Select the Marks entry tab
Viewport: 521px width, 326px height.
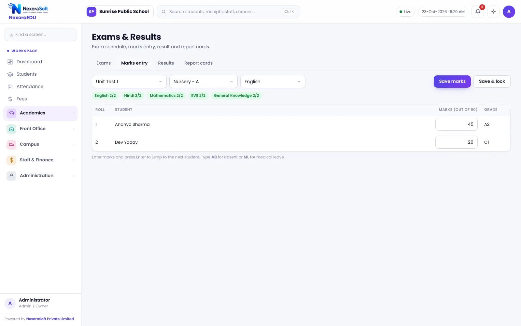click(x=134, y=63)
